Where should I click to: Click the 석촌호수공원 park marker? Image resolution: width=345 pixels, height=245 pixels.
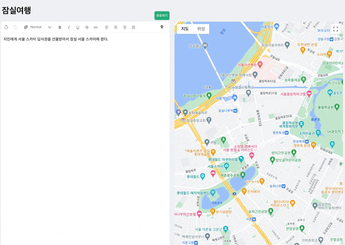pos(243,175)
